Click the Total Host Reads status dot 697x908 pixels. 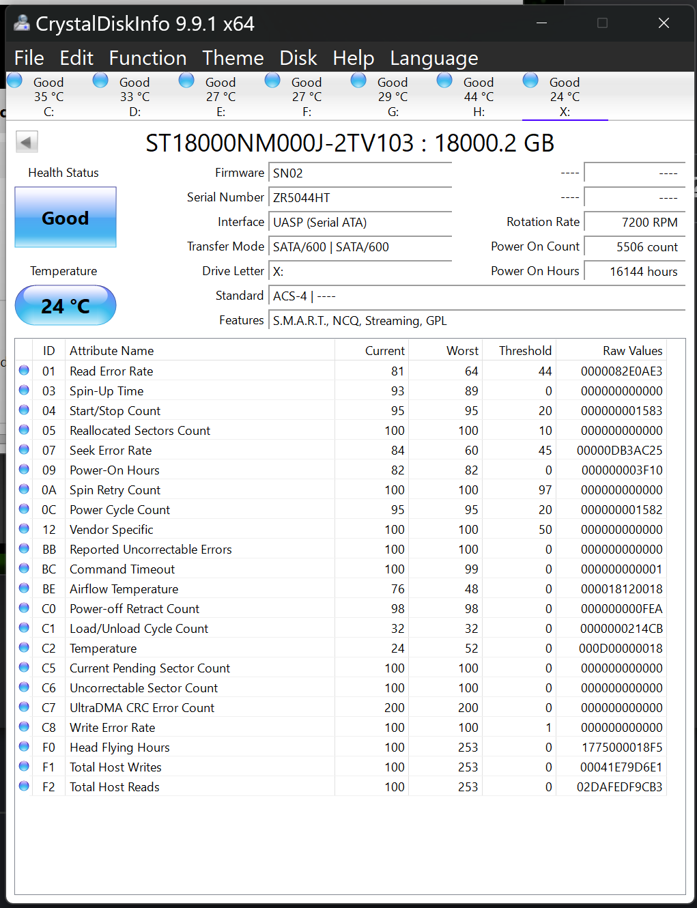click(x=24, y=786)
